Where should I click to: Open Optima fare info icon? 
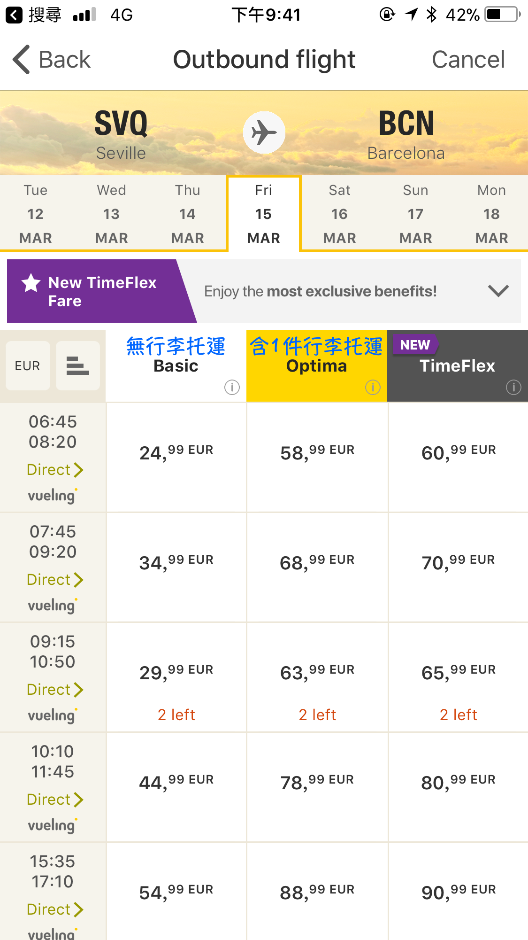373,387
